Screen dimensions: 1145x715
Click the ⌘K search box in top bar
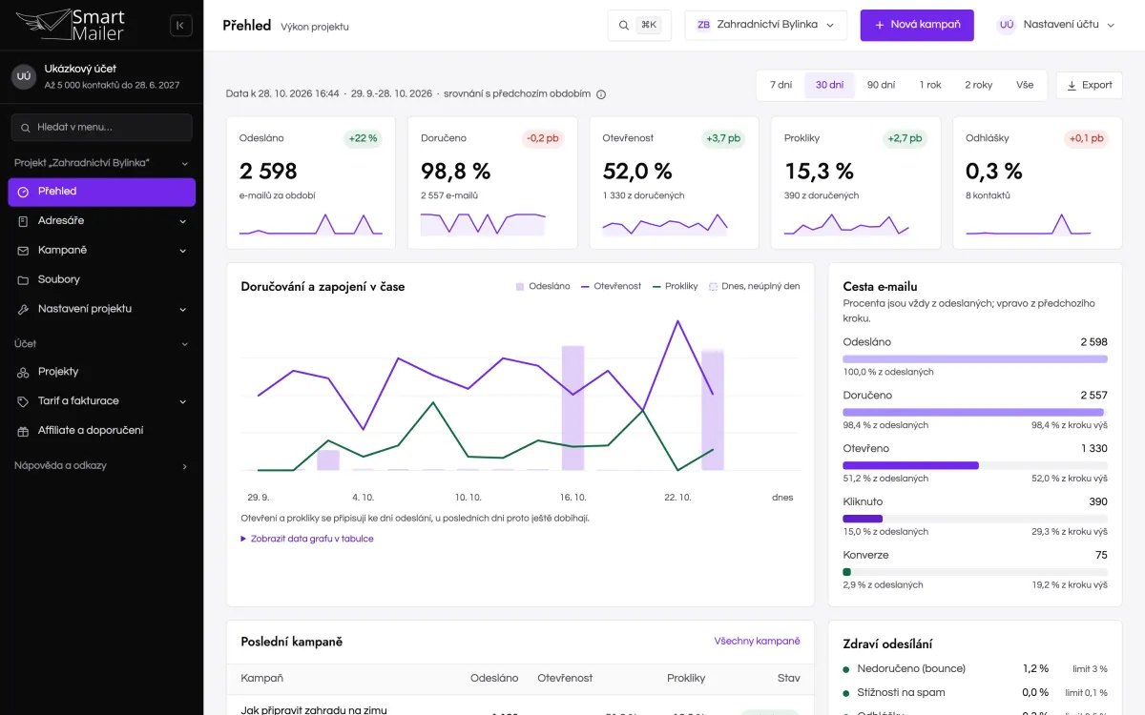click(x=639, y=25)
